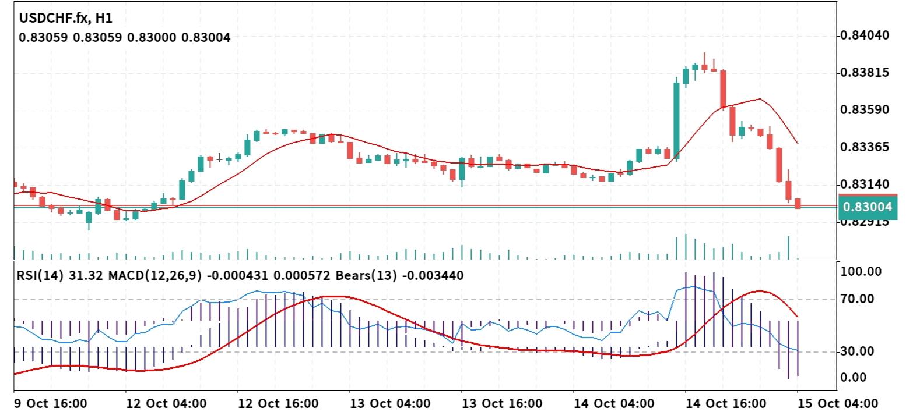Click the 100.00 indicator scale label
906x419 pixels.
click(862, 272)
